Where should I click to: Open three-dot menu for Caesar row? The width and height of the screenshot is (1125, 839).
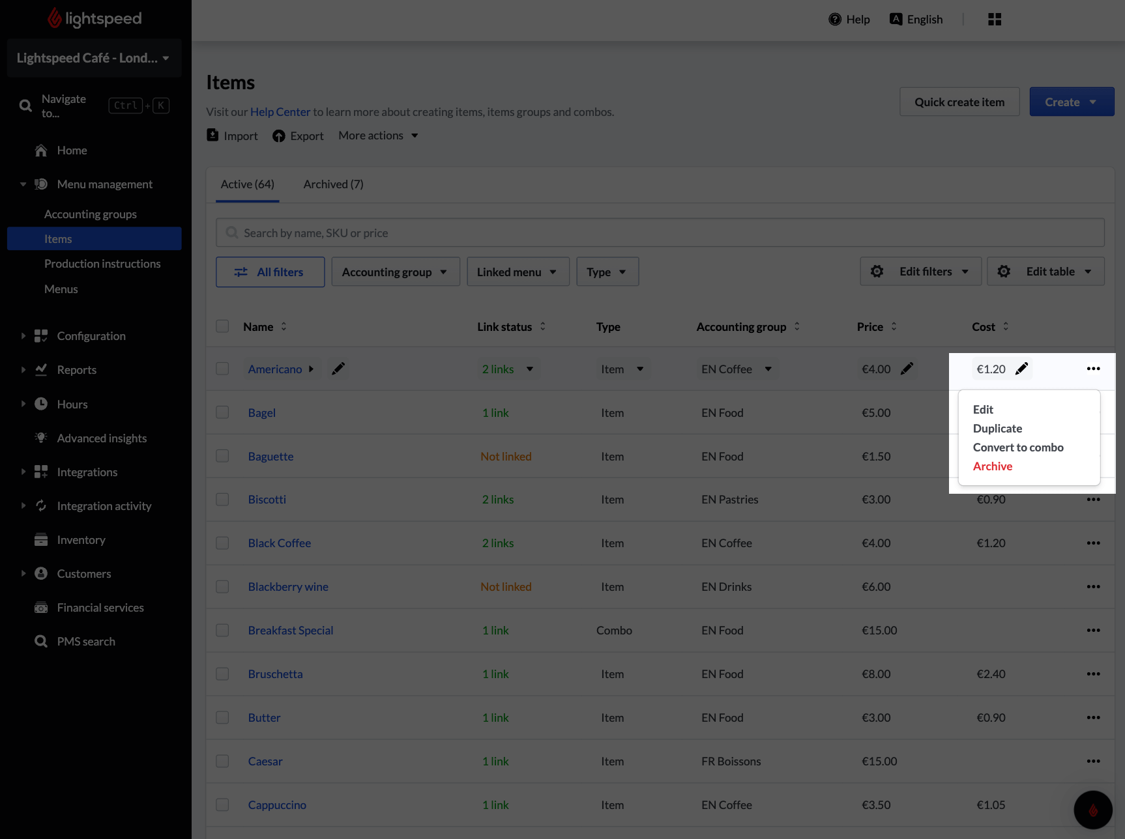coord(1093,761)
